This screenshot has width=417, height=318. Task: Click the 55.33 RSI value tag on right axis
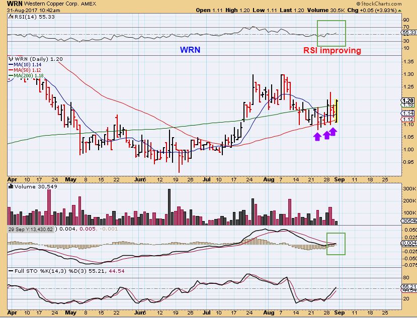409,33
